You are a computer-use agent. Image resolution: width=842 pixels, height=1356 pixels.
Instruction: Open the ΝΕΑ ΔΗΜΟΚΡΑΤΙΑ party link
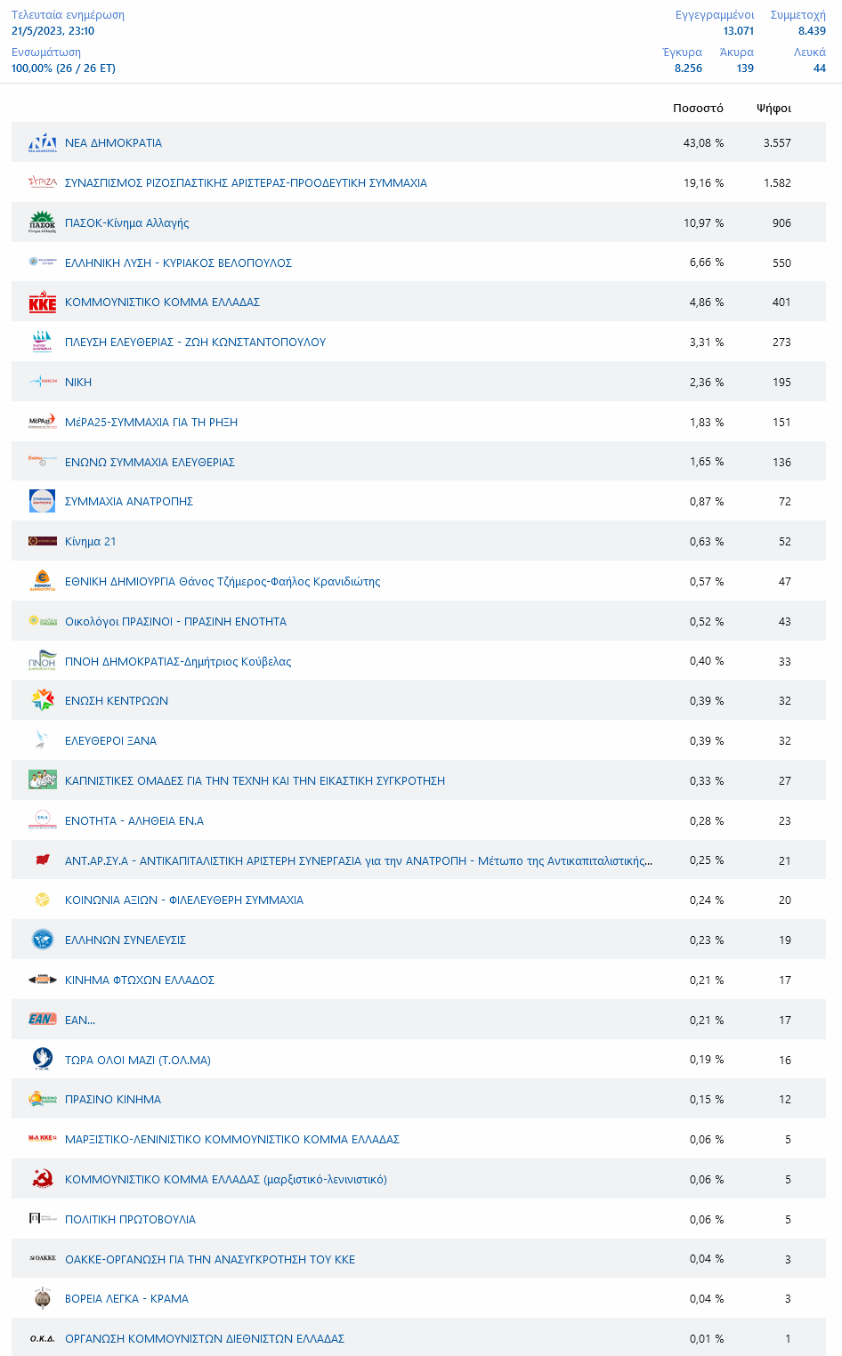coord(113,142)
